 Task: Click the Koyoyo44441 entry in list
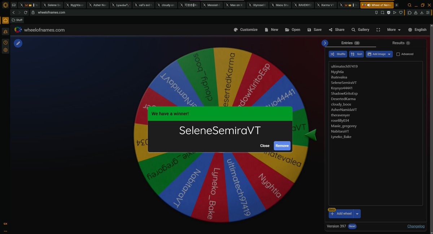point(342,88)
